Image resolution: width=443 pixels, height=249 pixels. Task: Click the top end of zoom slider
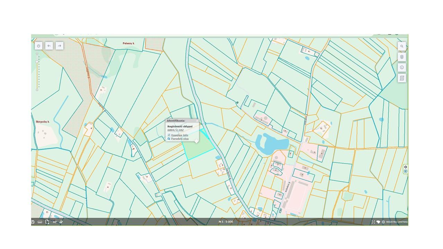point(37,53)
